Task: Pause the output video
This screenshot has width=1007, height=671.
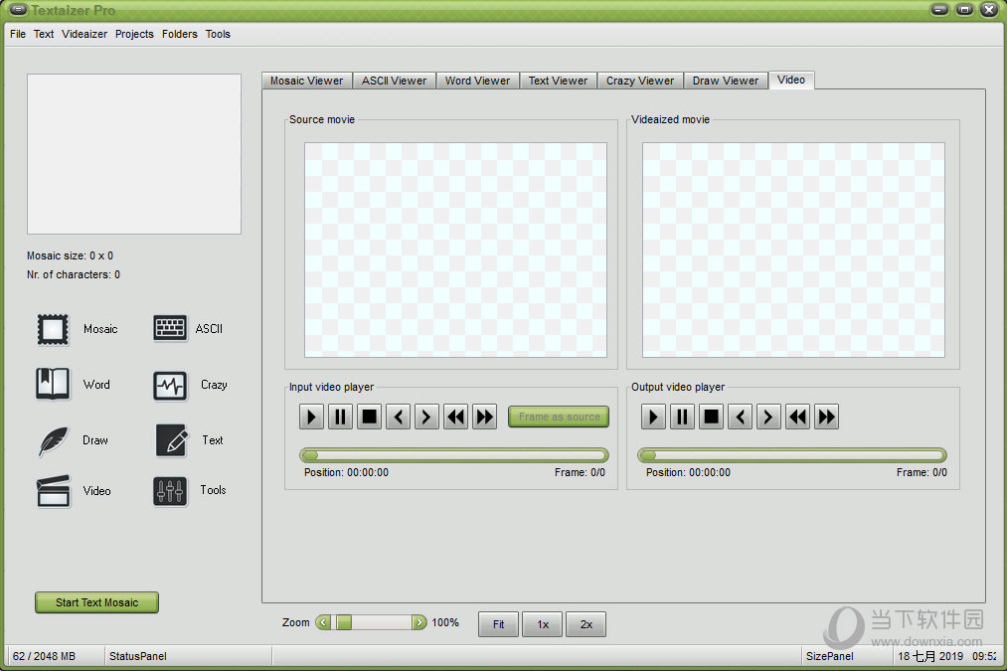Action: click(682, 418)
